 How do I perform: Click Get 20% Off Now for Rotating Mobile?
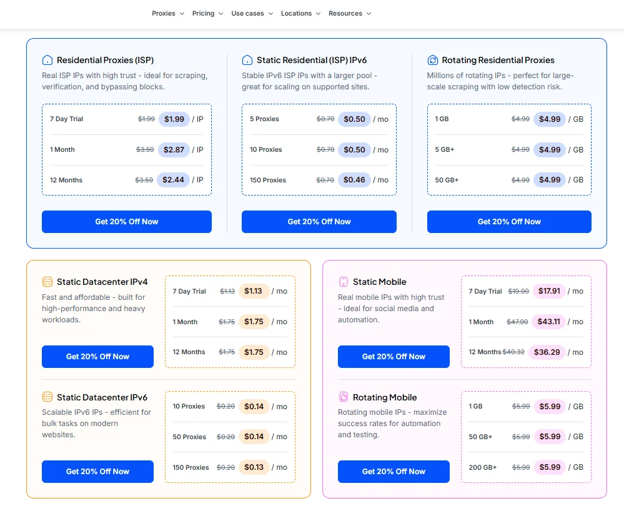pyautogui.click(x=394, y=472)
